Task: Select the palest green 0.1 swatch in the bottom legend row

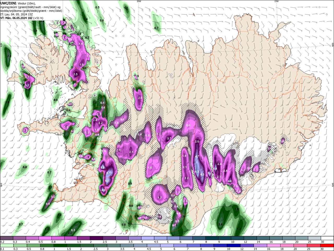Action: tap(7, 246)
